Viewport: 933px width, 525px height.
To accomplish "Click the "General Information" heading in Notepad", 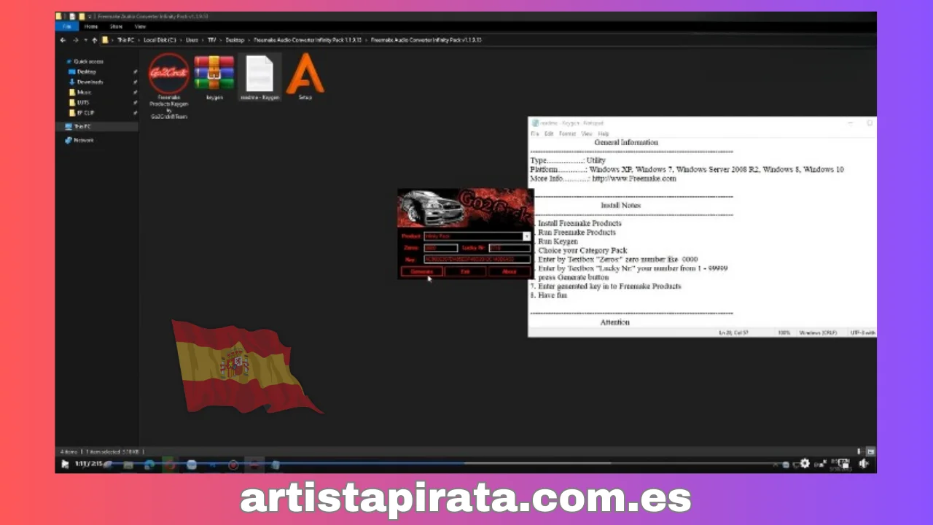I will coord(625,142).
